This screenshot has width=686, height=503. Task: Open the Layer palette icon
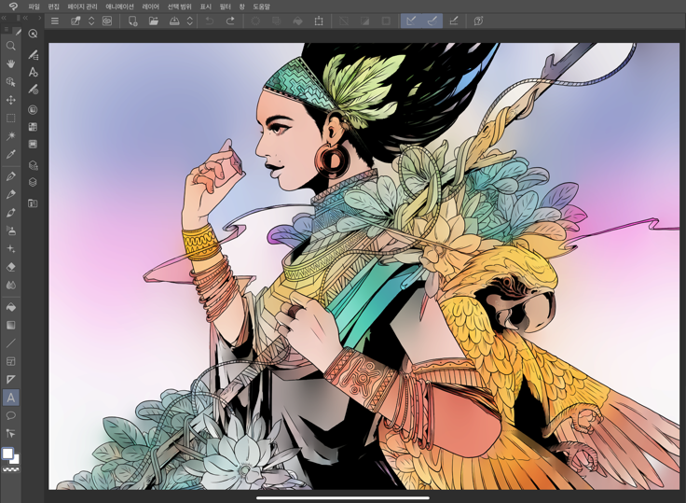33,182
